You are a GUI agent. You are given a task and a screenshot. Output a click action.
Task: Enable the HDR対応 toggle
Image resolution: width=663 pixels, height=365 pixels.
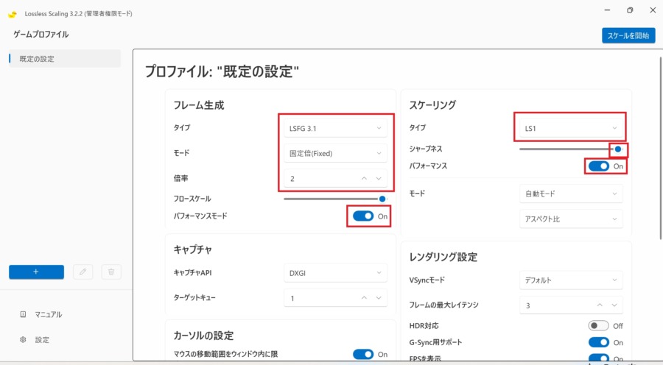(x=598, y=325)
